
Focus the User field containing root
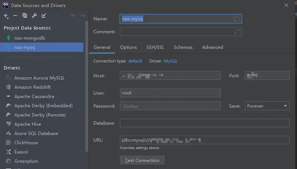[x=170, y=93]
